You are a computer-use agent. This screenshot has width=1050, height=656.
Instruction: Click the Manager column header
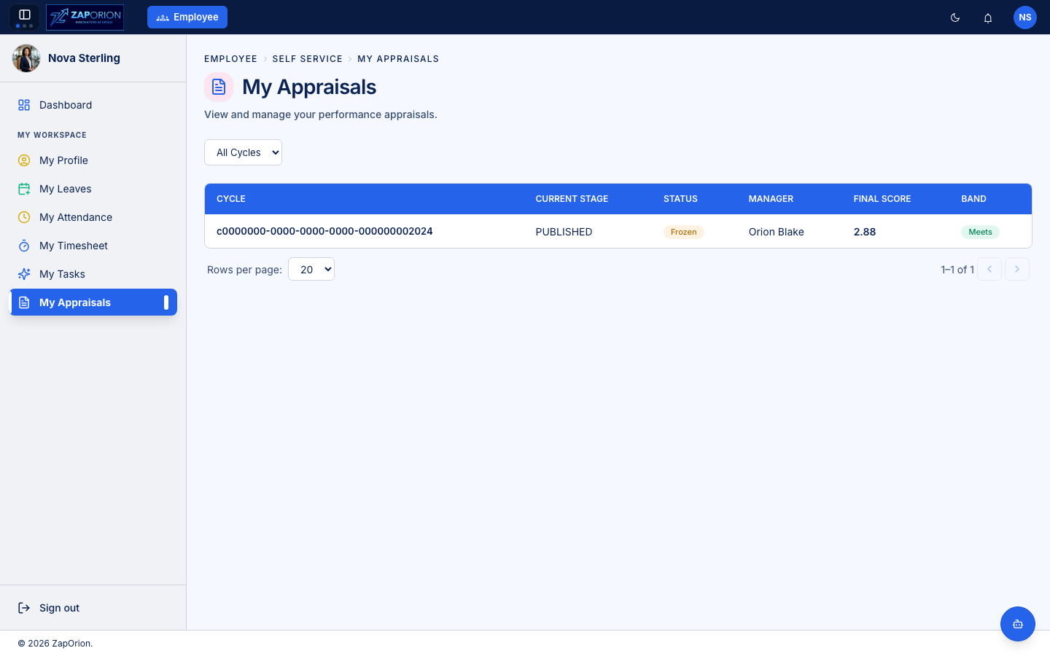pyautogui.click(x=771, y=199)
